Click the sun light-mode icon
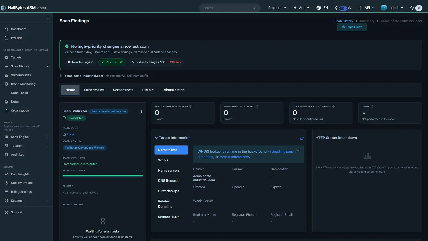 [336, 8]
